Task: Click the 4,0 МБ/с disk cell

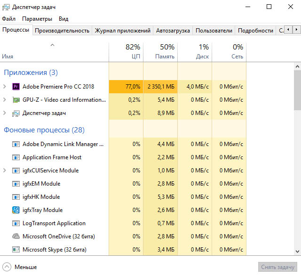Action: click(195, 87)
